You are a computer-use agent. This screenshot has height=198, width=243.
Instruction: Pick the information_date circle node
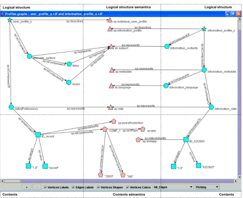tap(211, 107)
